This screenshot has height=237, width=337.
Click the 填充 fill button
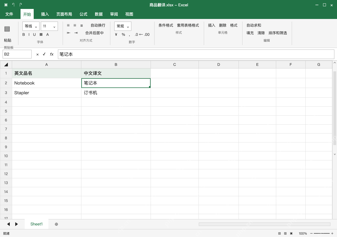point(250,33)
